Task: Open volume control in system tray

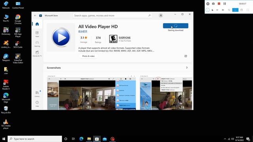Action: [232, 139]
